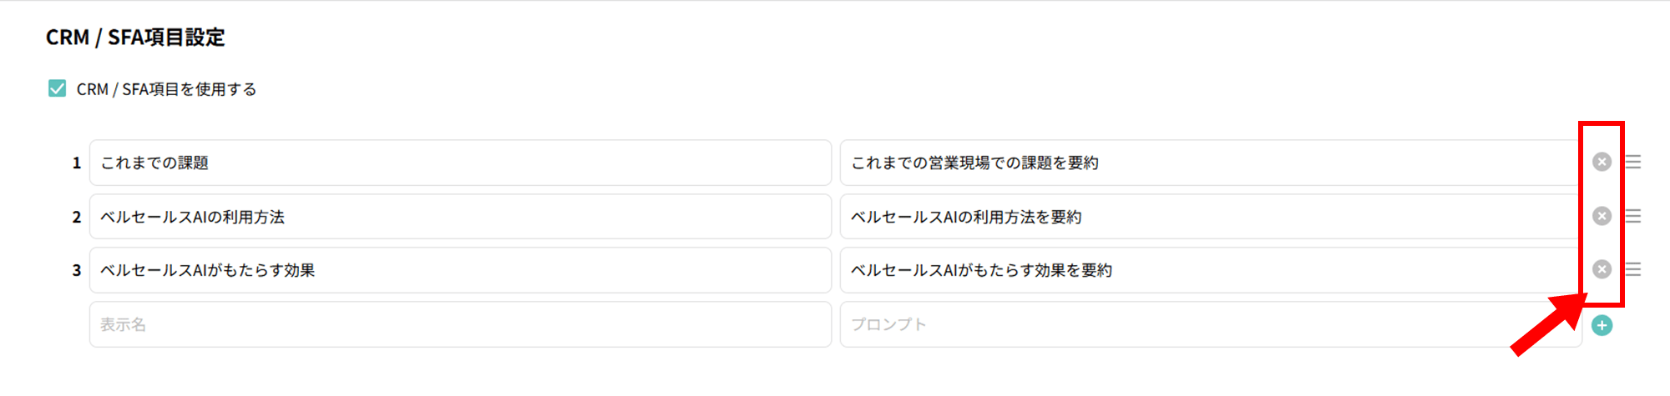Click row number 1 label
The image size is (1670, 396).
click(77, 163)
